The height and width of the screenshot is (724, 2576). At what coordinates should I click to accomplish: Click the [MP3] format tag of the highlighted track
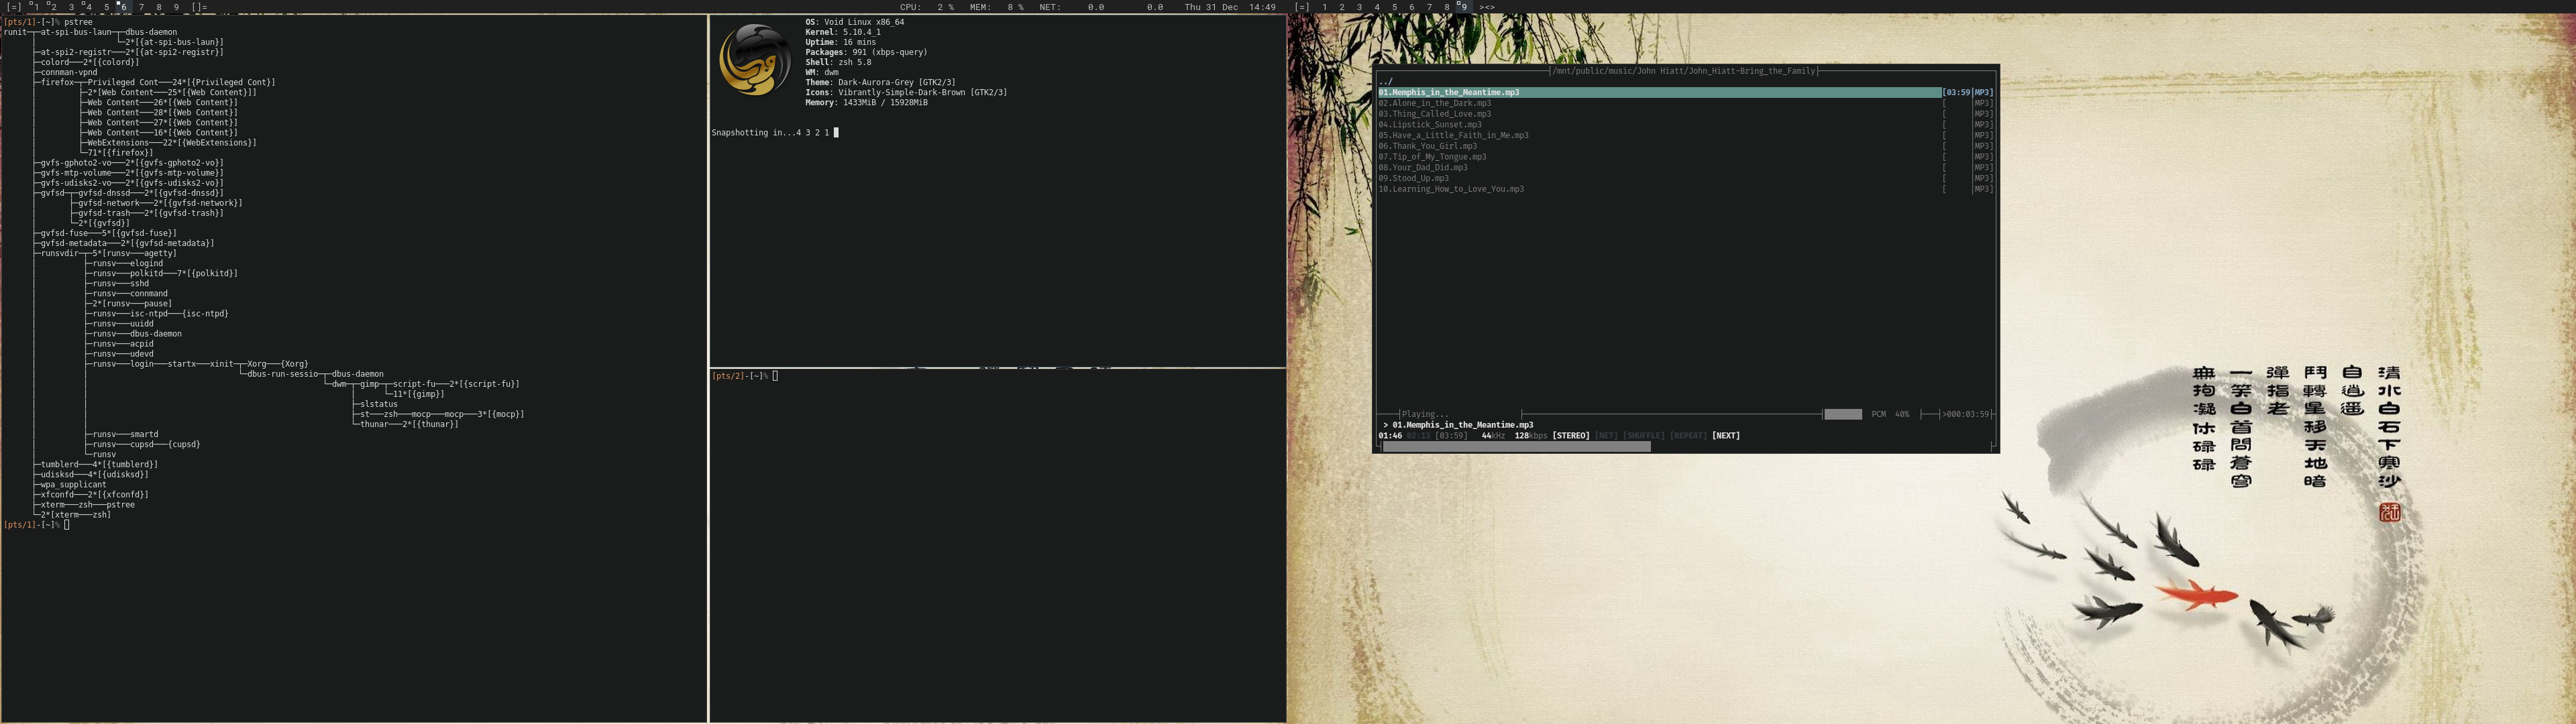tap(1982, 92)
